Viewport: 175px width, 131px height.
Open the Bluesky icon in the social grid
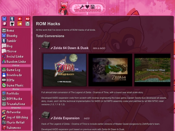[x=4, y=19]
